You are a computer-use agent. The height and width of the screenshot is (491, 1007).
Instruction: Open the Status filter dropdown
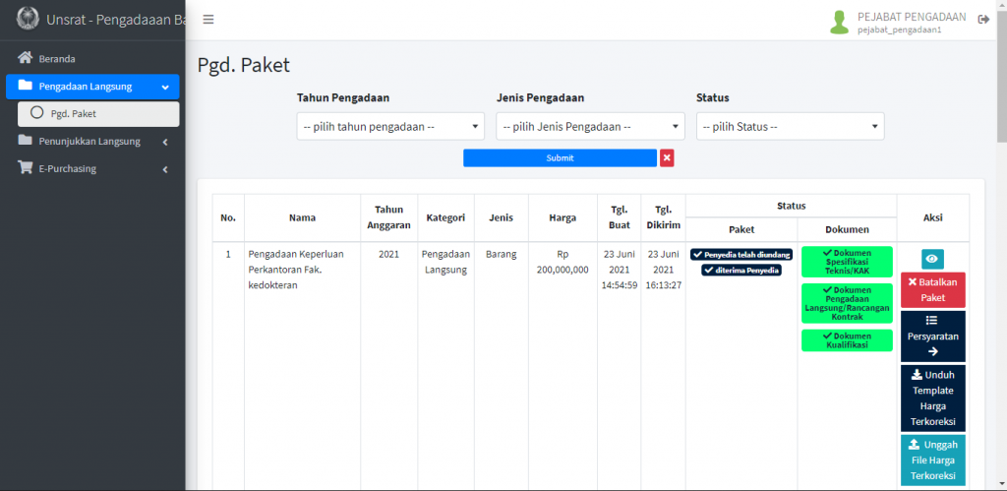click(x=790, y=127)
